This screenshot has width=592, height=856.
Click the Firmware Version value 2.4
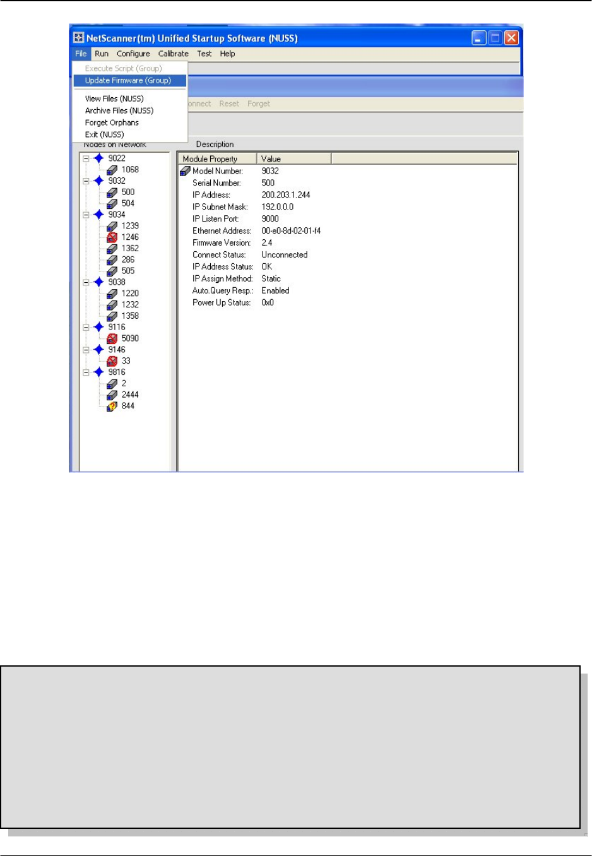267,243
